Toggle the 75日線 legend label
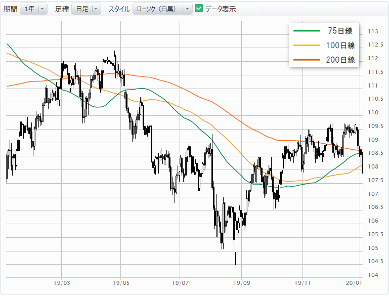The image size is (389, 296). pos(341,31)
